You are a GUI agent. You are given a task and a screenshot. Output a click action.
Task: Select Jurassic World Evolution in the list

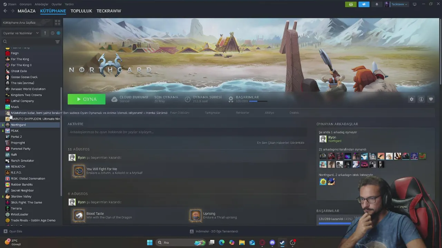[x=28, y=89]
